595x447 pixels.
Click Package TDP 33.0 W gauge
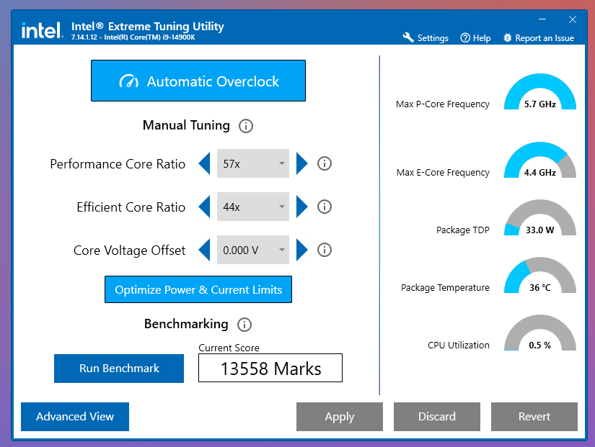point(540,217)
